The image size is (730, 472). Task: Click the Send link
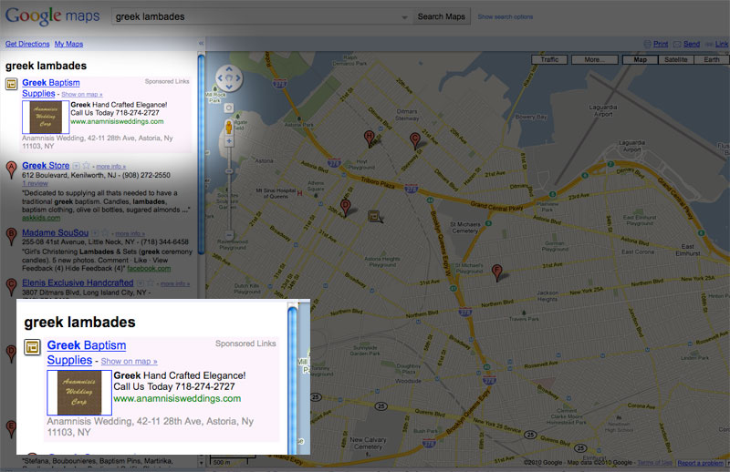pos(692,44)
